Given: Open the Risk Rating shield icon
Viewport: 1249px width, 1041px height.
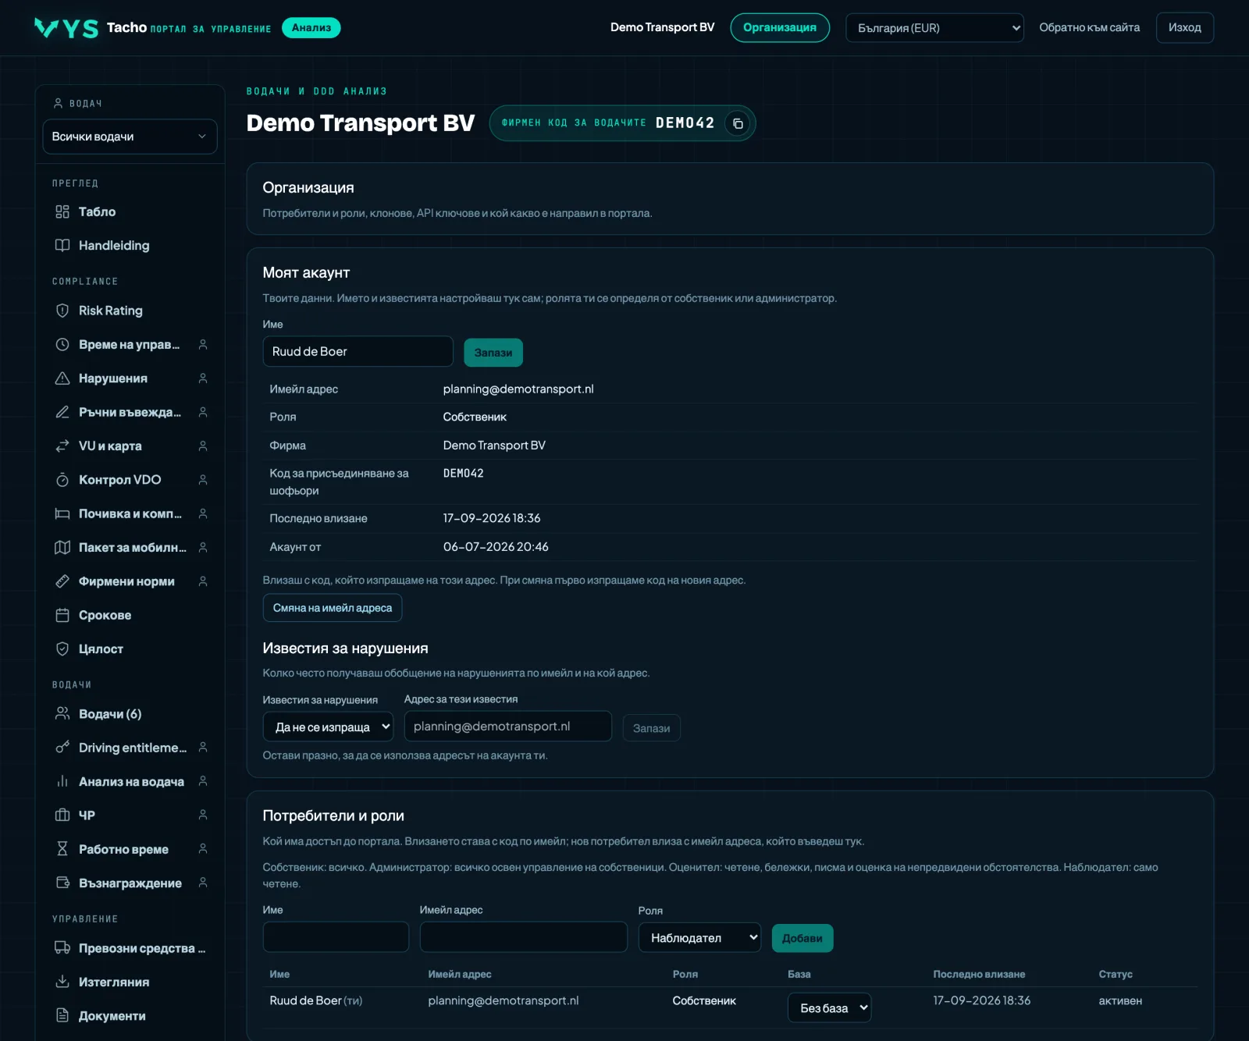Looking at the screenshot, I should 62,311.
